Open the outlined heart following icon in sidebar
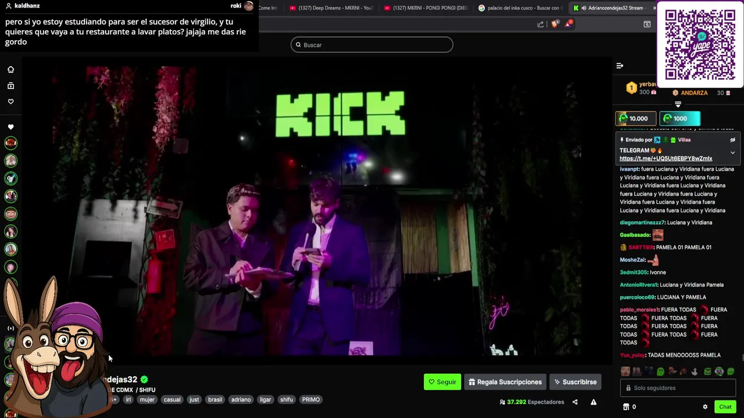 tap(10, 102)
